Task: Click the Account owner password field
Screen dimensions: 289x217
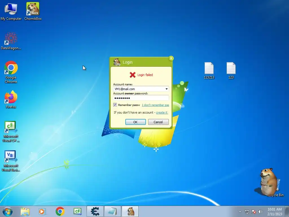Action: [141, 98]
